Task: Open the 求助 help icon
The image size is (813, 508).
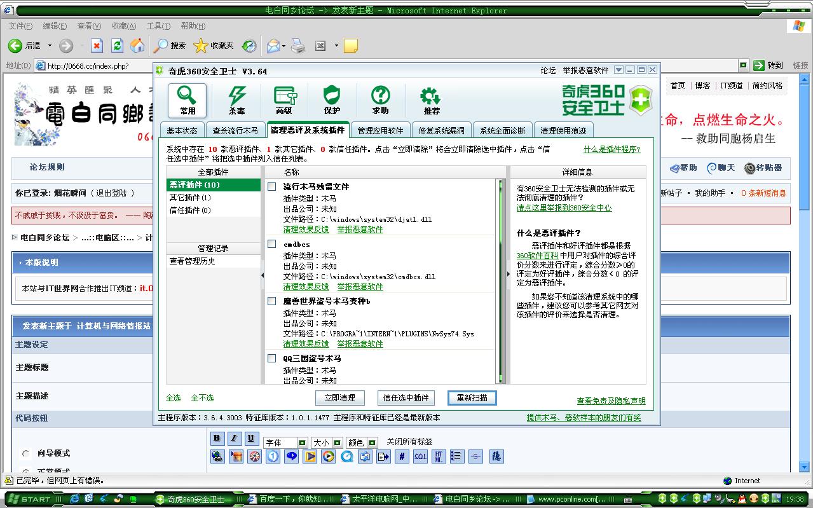Action: pyautogui.click(x=380, y=100)
